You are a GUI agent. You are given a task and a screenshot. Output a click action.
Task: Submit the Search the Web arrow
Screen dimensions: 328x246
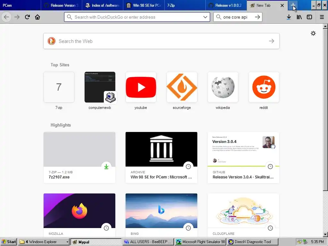[272, 41]
